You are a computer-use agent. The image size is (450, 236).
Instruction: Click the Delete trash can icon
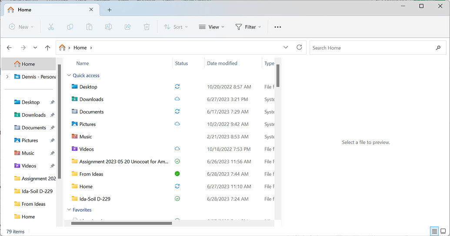coord(147,27)
